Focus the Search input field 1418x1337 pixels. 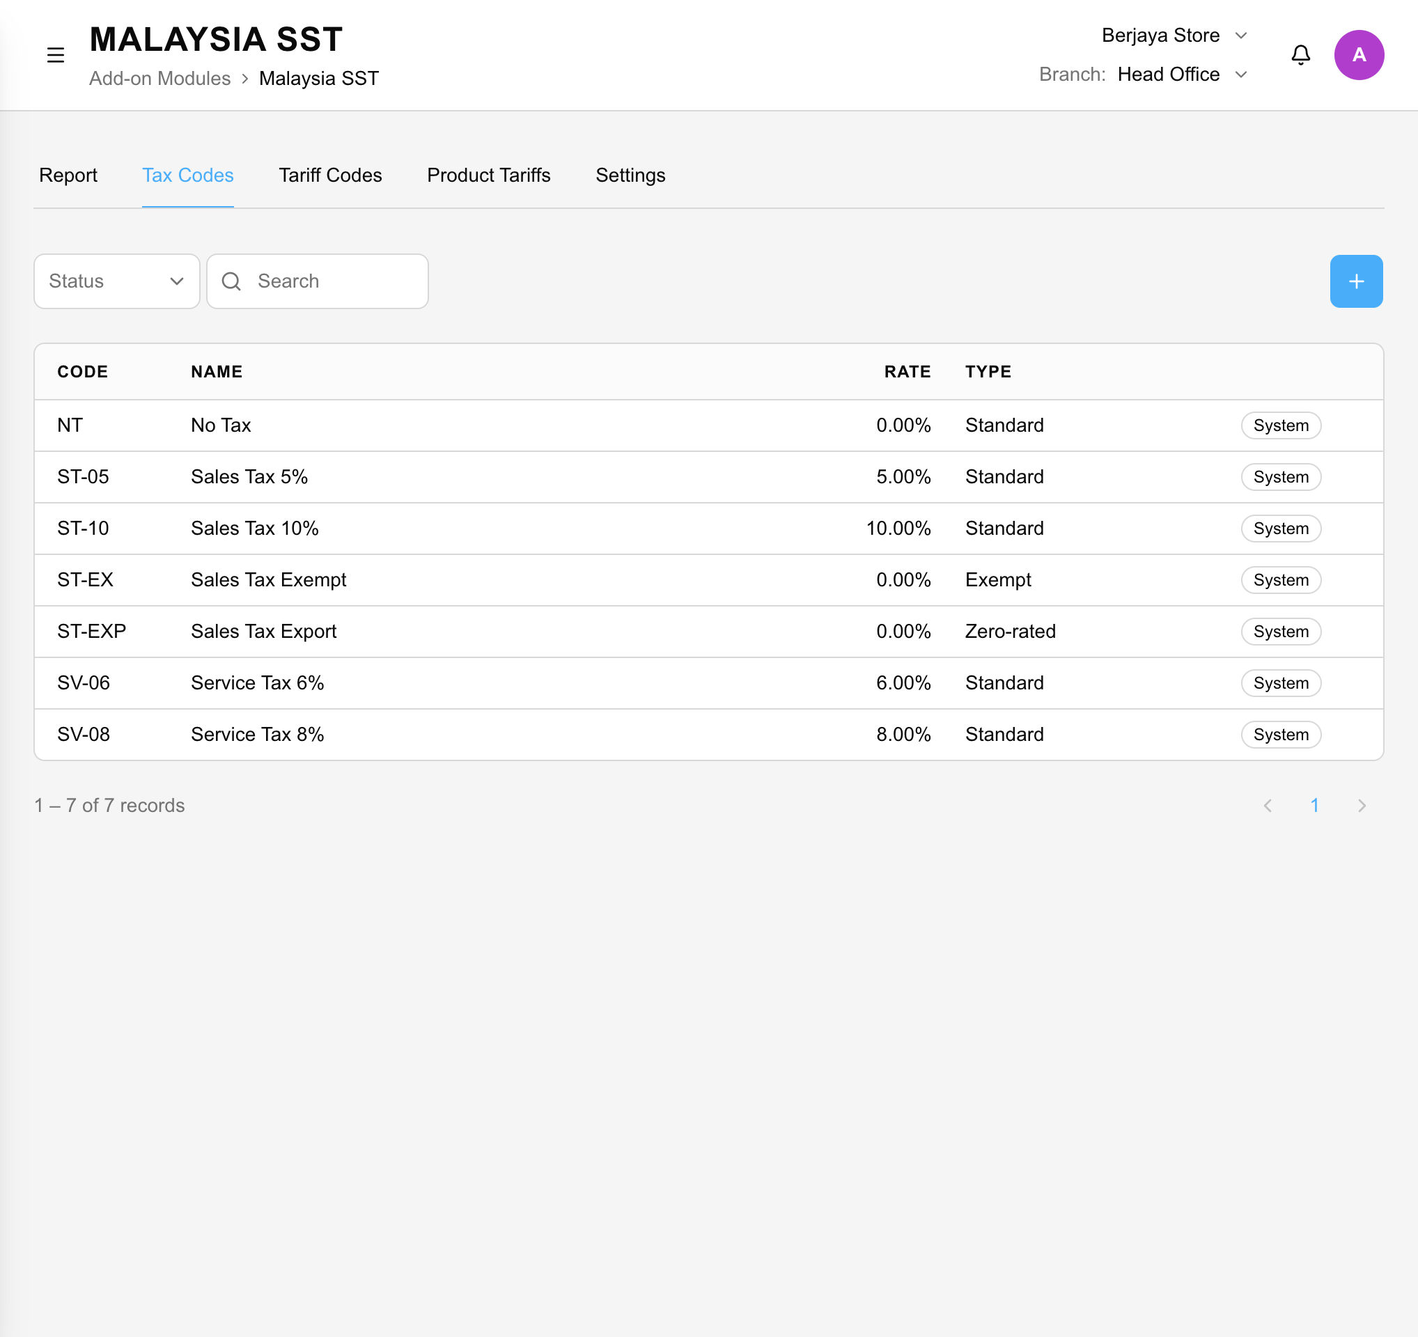318,281
